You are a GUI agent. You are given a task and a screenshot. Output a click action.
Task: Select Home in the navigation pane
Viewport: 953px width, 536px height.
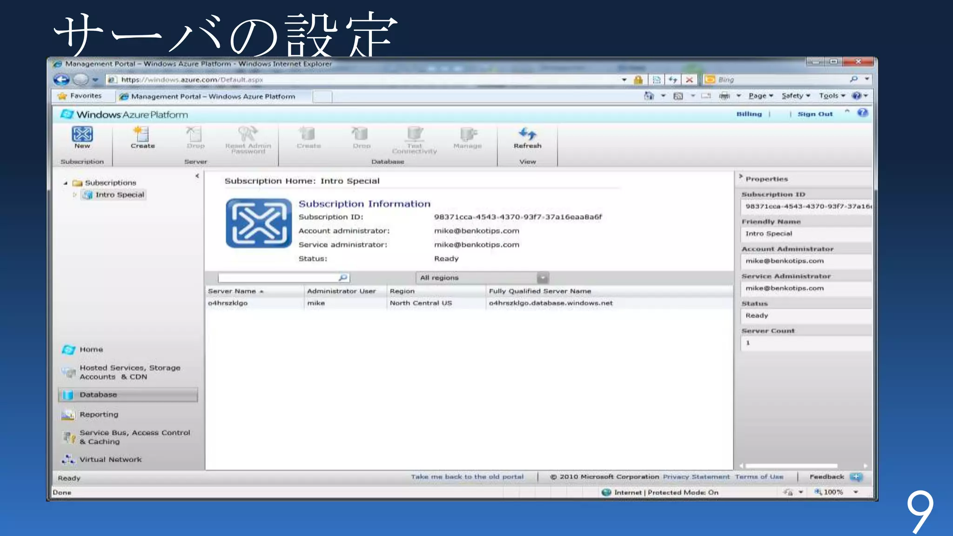point(91,349)
